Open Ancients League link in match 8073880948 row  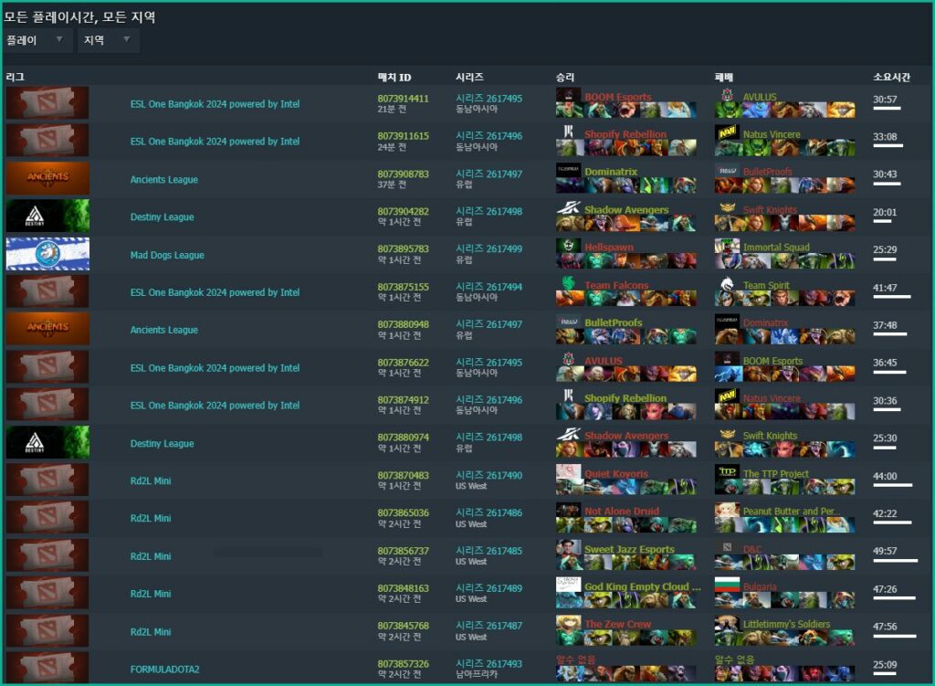[x=164, y=330]
